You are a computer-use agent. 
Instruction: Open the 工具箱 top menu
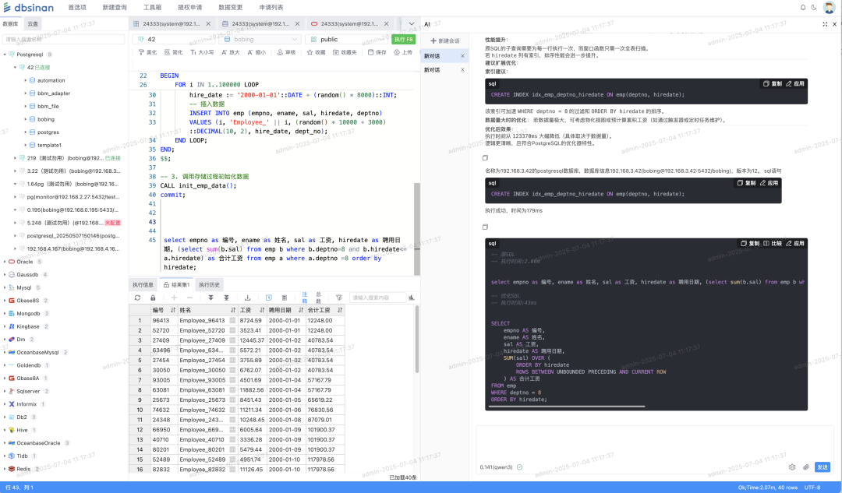click(x=151, y=7)
